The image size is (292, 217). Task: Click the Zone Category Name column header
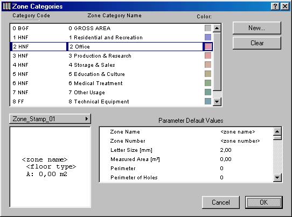pyautogui.click(x=115, y=16)
